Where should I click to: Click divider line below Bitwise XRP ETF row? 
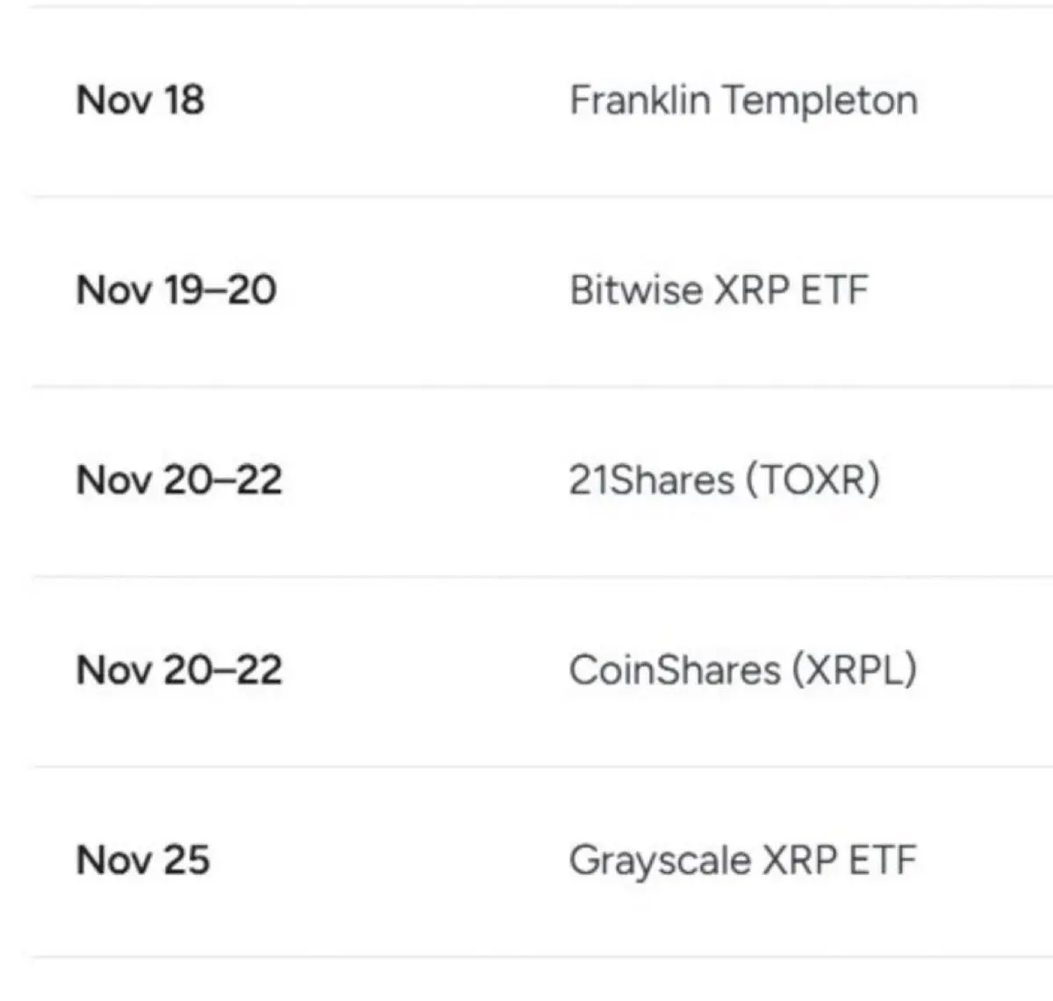[x=541, y=386]
